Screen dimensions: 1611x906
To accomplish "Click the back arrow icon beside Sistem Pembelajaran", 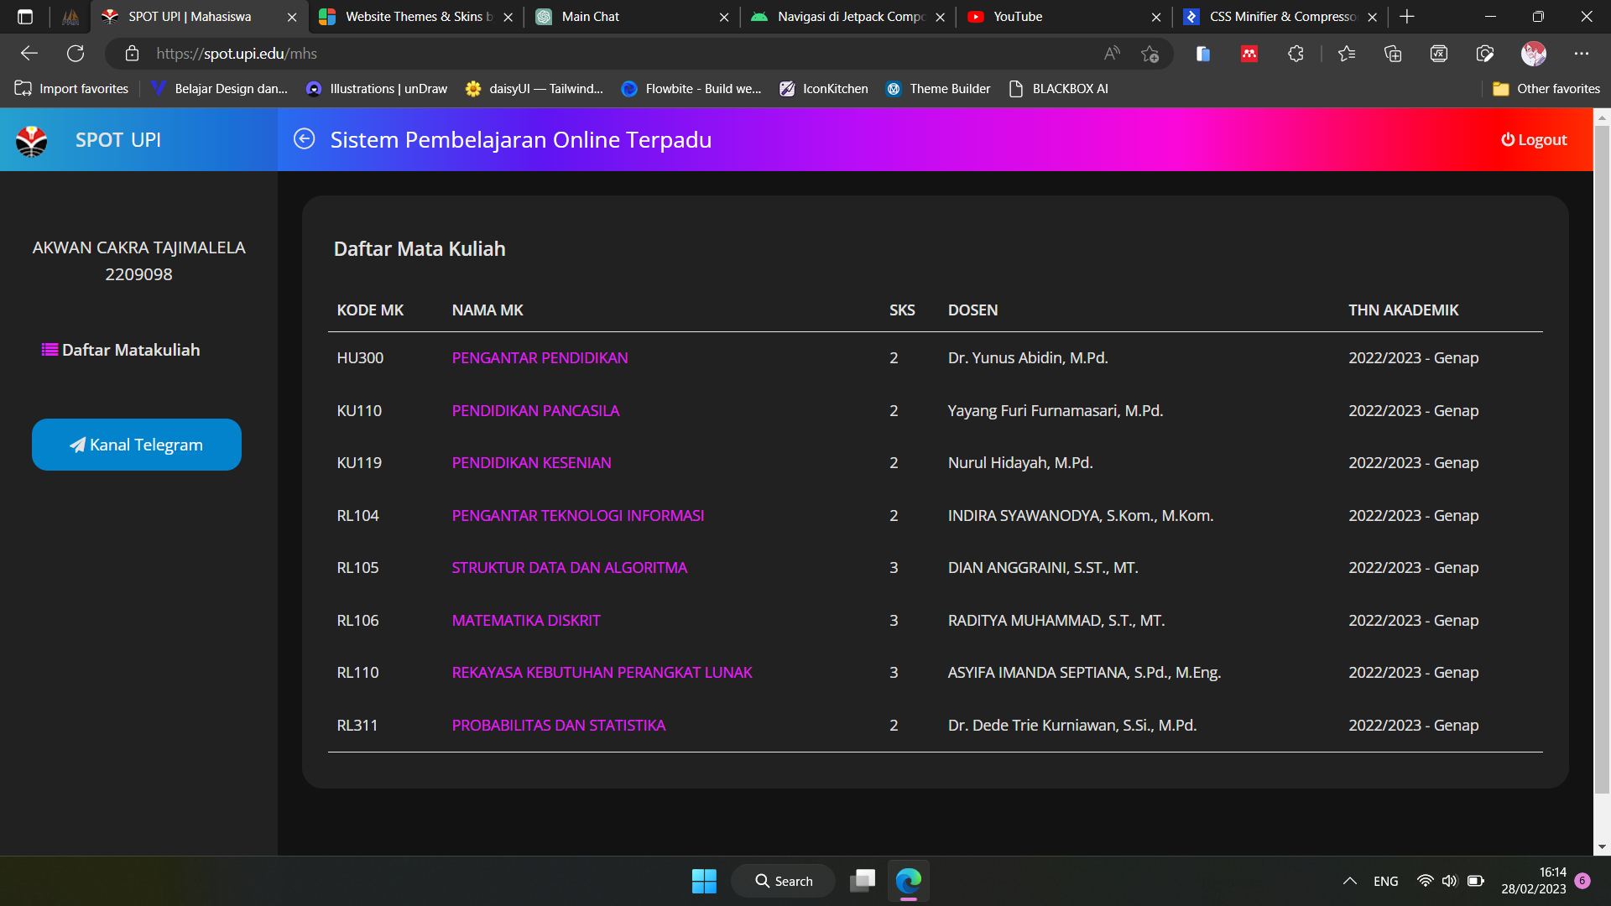I will (304, 139).
